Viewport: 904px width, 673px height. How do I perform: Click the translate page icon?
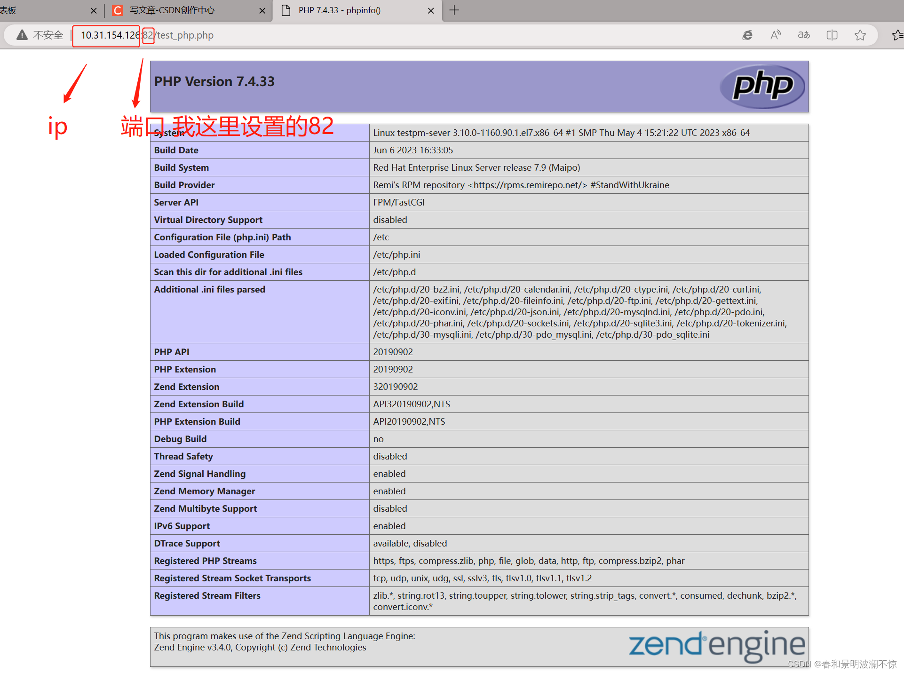804,35
